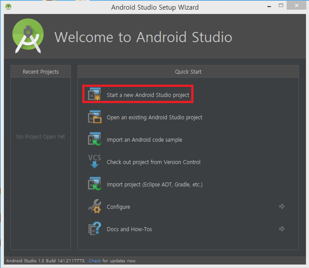This screenshot has width=309, height=268.
Task: Click the open existing project folder icon
Action: [x=95, y=117]
